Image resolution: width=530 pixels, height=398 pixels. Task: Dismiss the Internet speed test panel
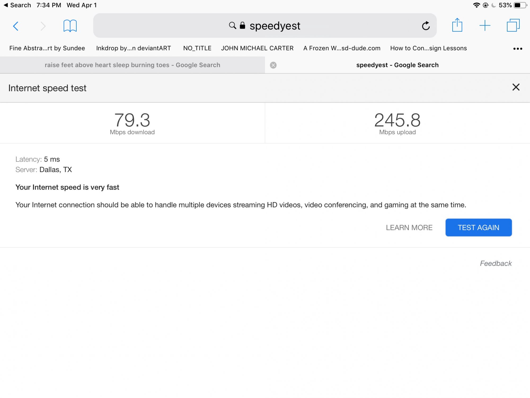(516, 87)
